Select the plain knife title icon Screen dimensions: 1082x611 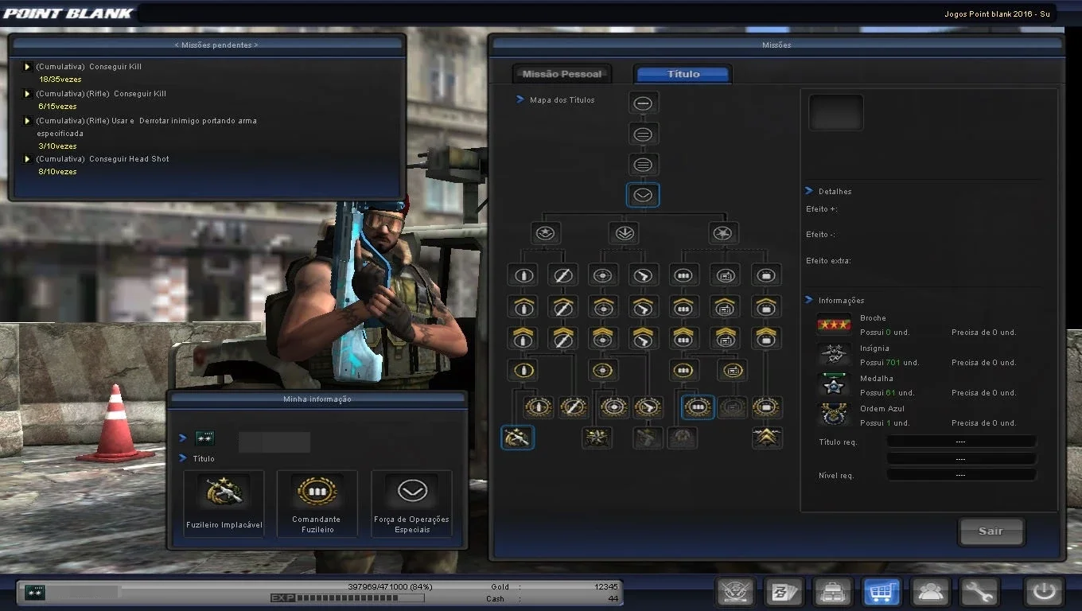(x=563, y=275)
